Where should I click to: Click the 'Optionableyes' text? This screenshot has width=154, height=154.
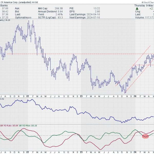tap(23, 17)
